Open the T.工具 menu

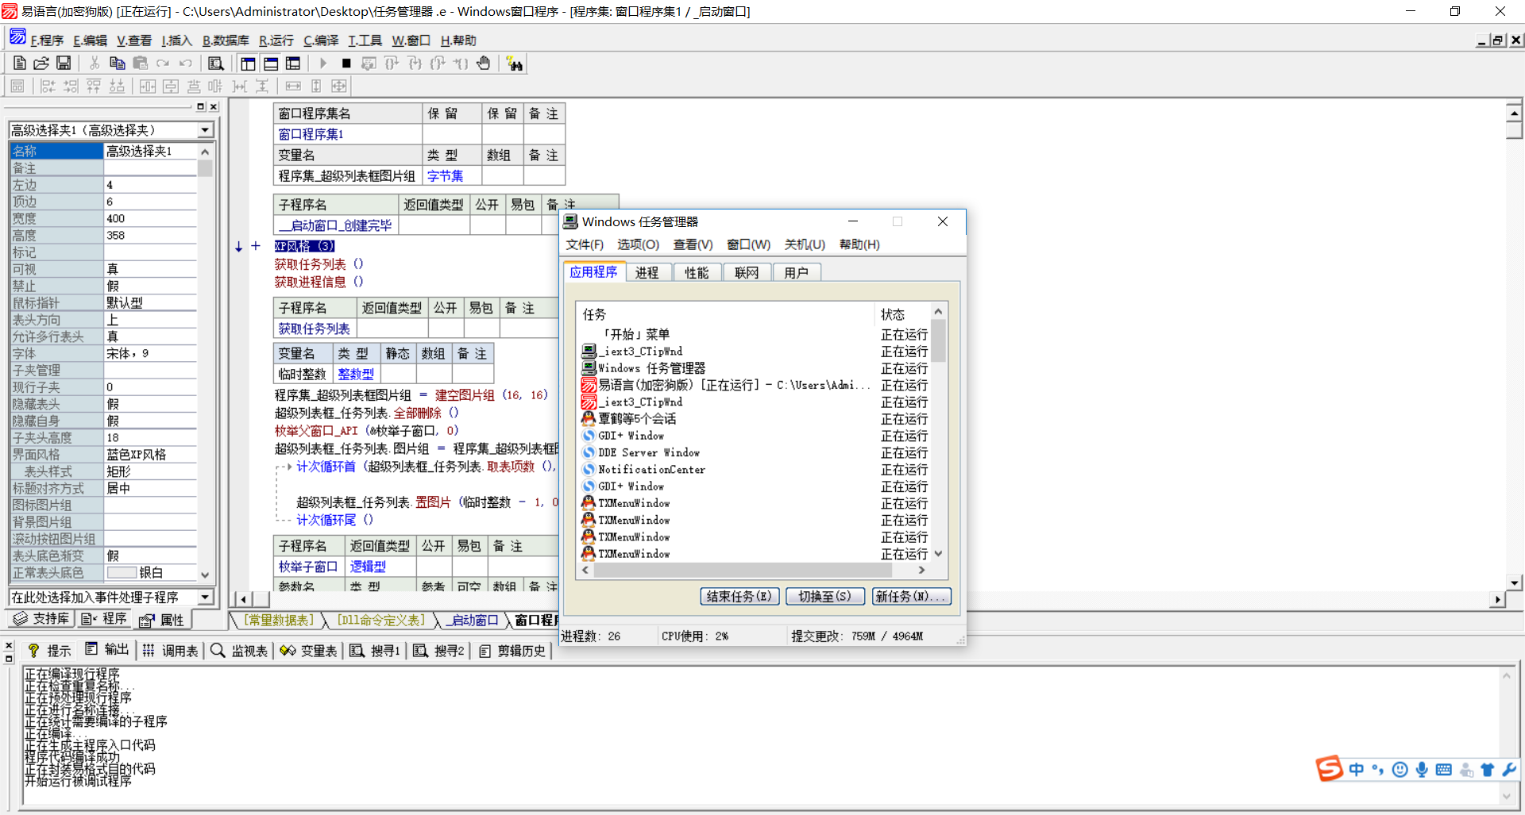coord(365,40)
